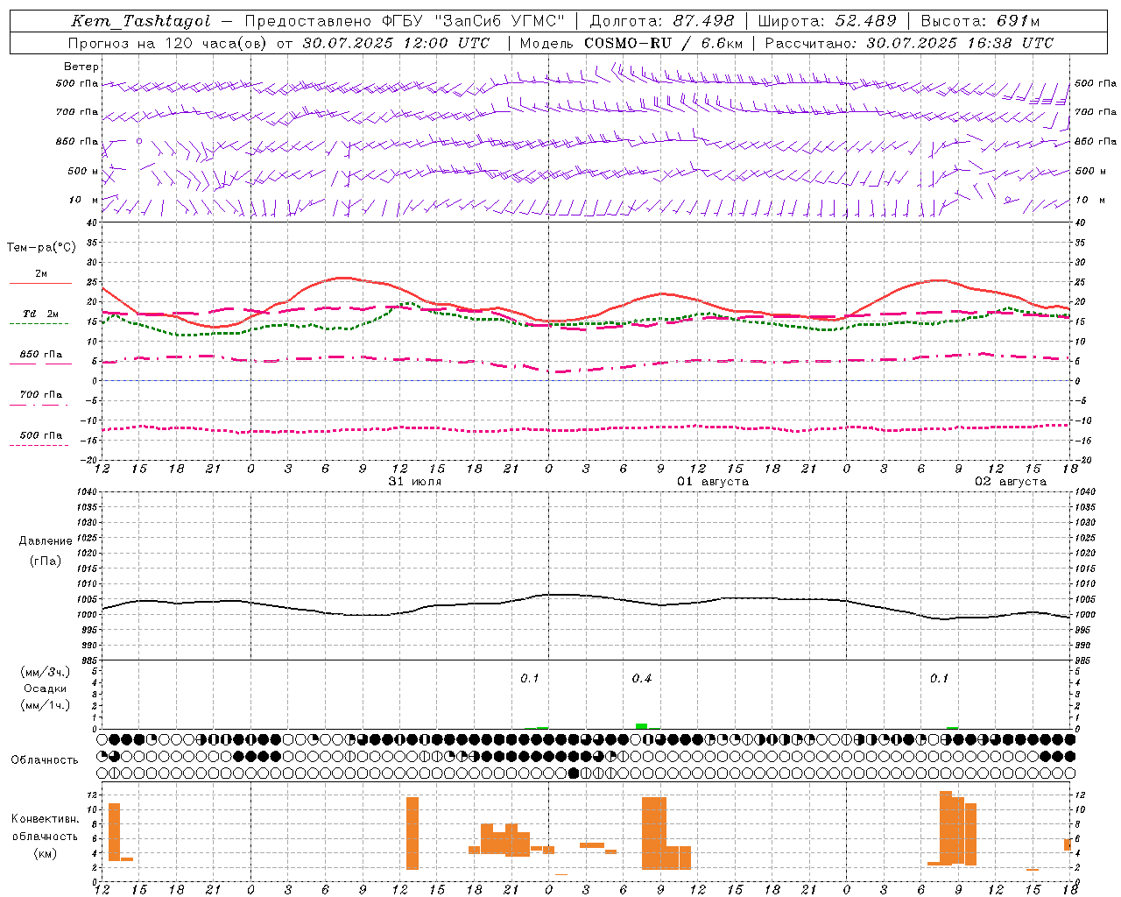This screenshot has width=1121, height=897.
Task: Click the calm-wind circle at 850 гПа level
Action: [138, 140]
